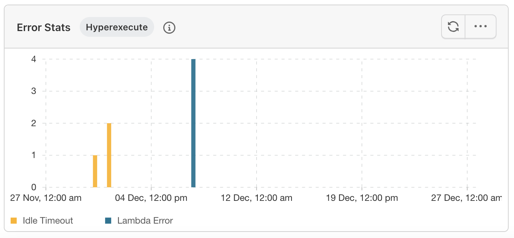Click the y-axis value 0
This screenshot has width=514, height=238.
coord(33,187)
